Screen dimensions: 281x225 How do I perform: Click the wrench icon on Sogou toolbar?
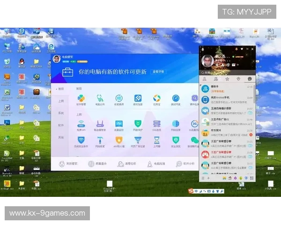click(222, 191)
